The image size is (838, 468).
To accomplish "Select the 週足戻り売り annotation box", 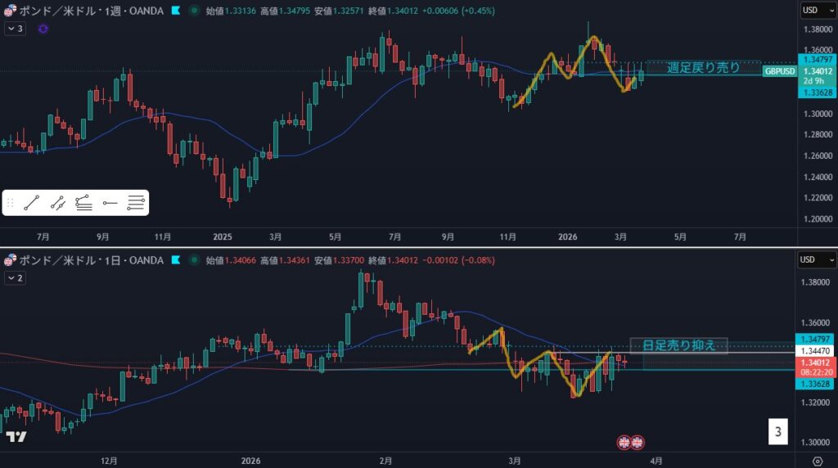I will (x=703, y=67).
